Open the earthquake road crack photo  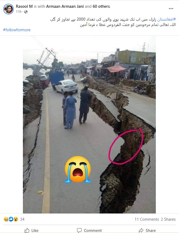click(89, 125)
